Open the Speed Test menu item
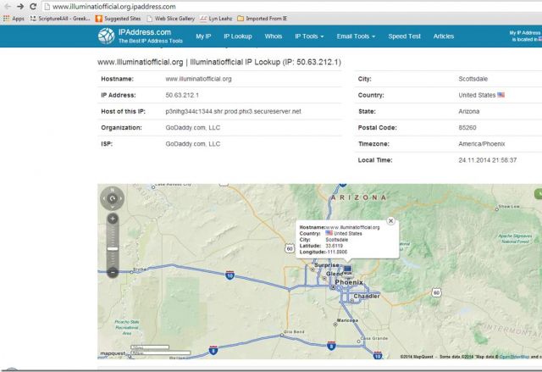Image resolution: width=542 pixels, height=372 pixels. coord(405,36)
